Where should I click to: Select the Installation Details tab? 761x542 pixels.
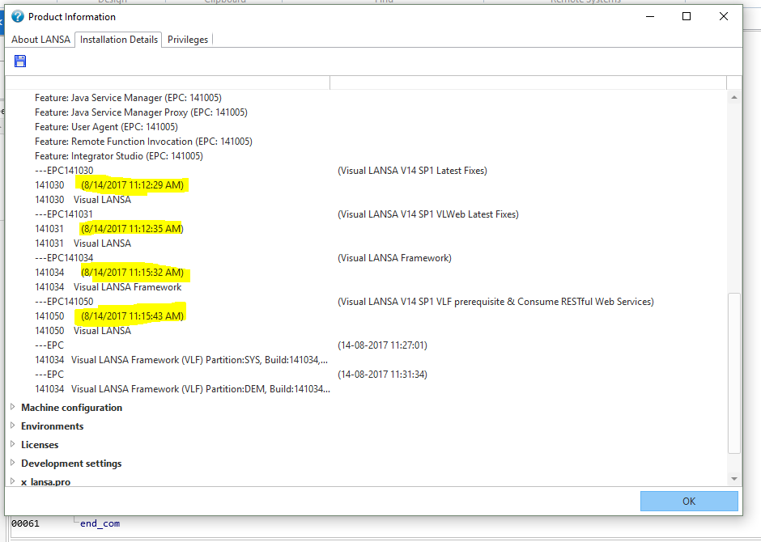(118, 40)
